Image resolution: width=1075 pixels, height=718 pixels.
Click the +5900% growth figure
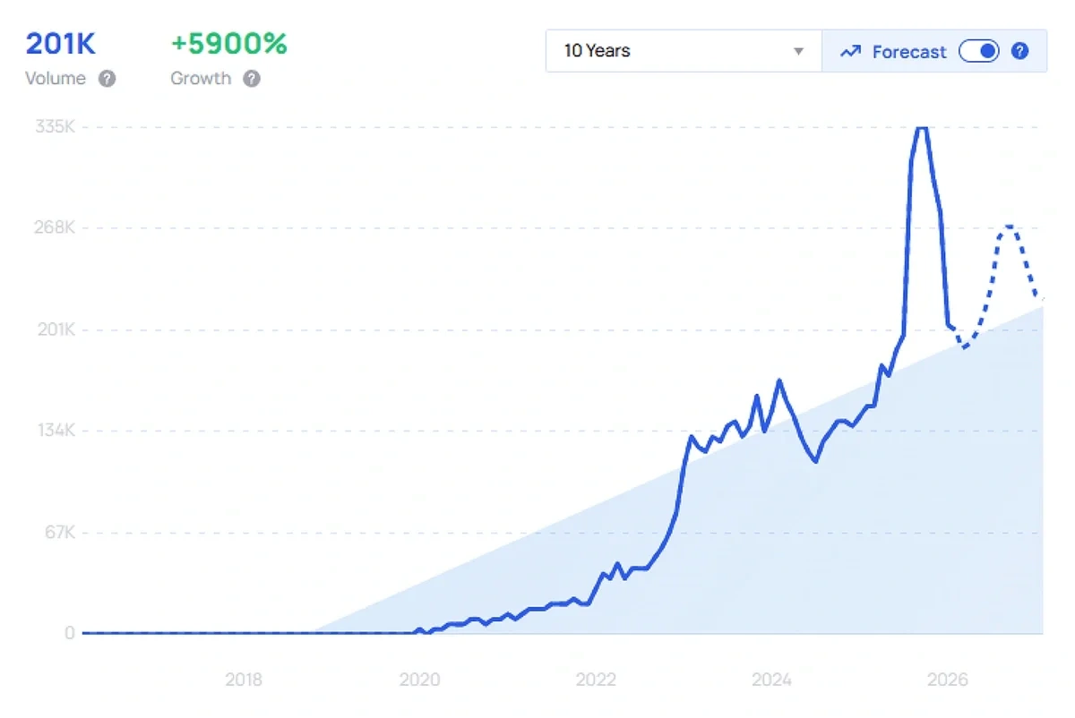click(x=228, y=44)
